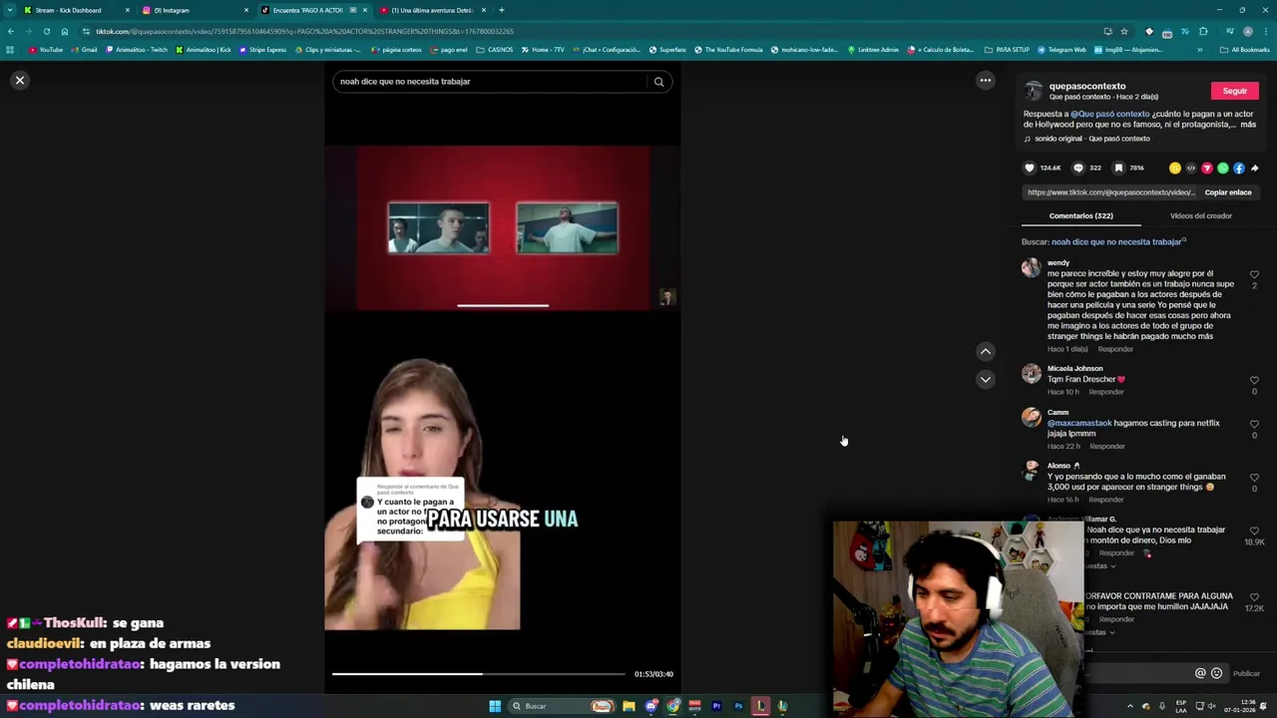Open the sonido original music link
This screenshot has width=1277, height=718.
(x=1092, y=139)
